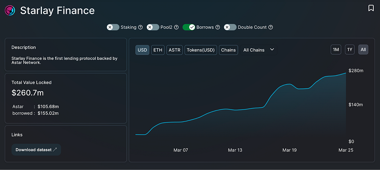Click the protocol description paragraph
The width and height of the screenshot is (380, 170).
tap(65, 61)
